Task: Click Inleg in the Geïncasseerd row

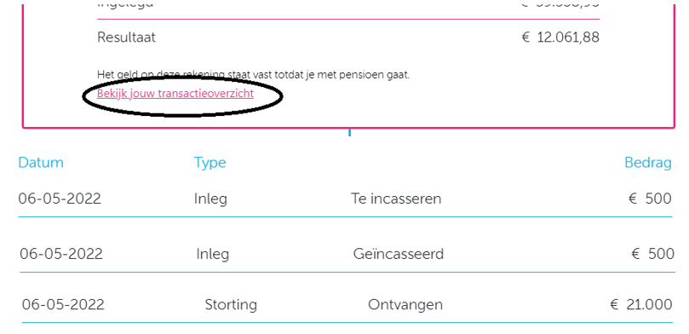Action: (x=213, y=255)
